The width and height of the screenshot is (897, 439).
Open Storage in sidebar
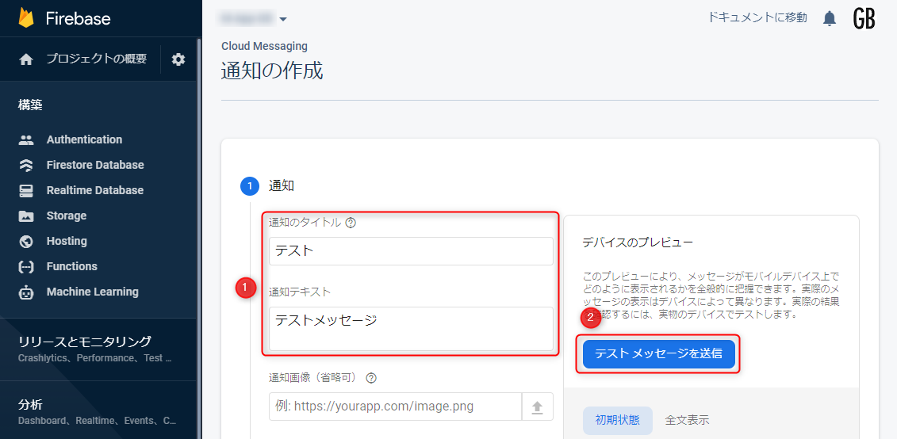(x=67, y=216)
